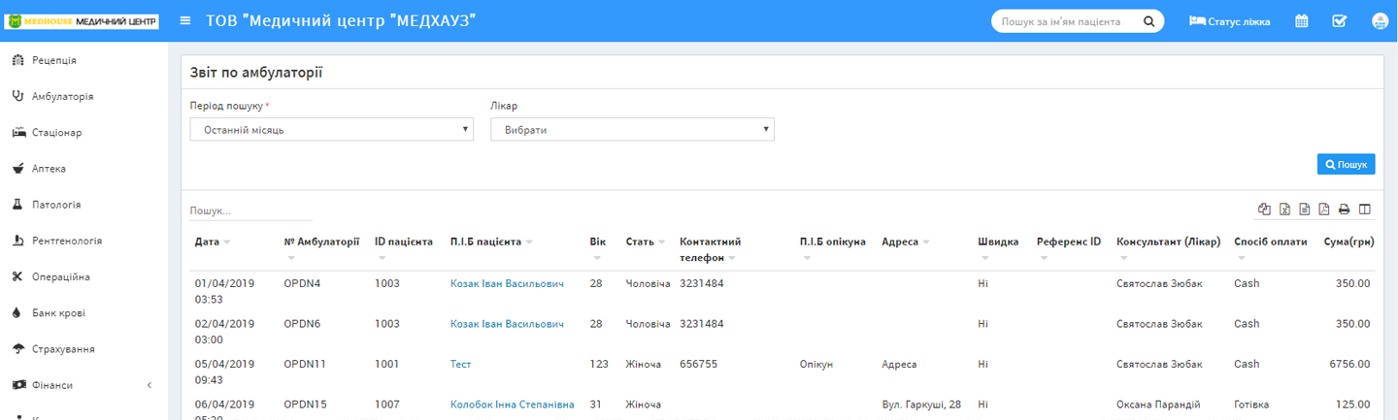Expand the Фінанси sidebar section
Screen dimensions: 1398x420
(x=83, y=385)
